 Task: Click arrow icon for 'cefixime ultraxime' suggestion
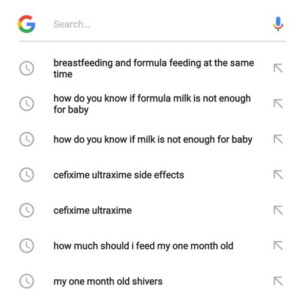click(x=278, y=210)
